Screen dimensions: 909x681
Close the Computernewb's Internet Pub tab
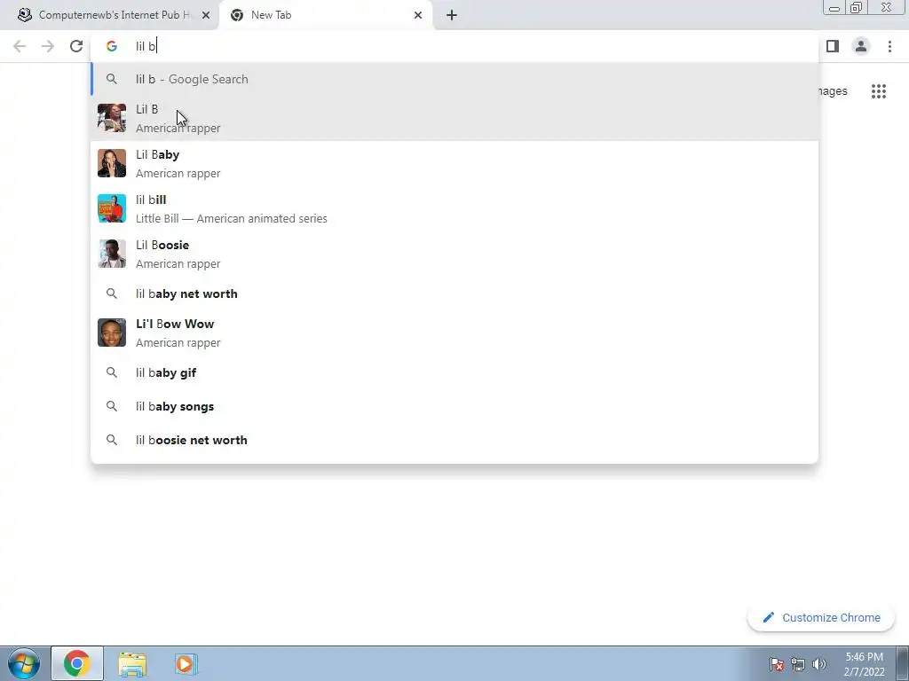click(x=206, y=15)
